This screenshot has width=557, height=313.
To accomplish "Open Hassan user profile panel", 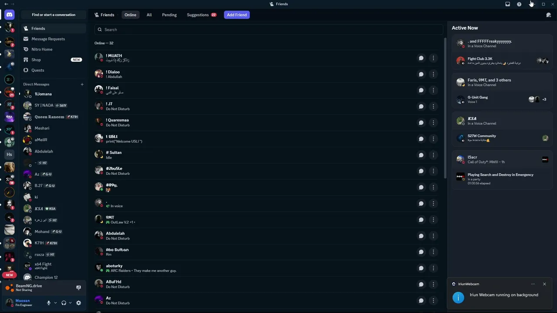I will point(24,303).
